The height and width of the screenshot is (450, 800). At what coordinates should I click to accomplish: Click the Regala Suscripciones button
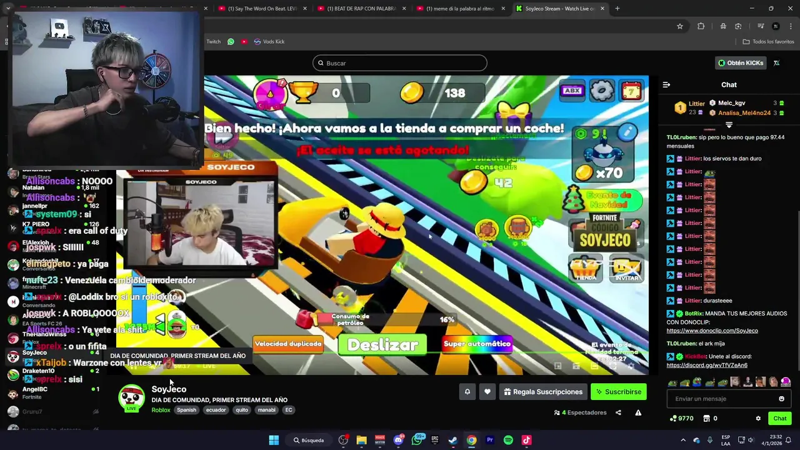542,392
